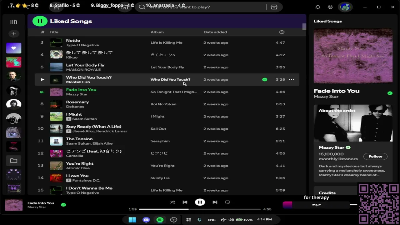
Task: Click the song progress bar
Action: (x=200, y=209)
